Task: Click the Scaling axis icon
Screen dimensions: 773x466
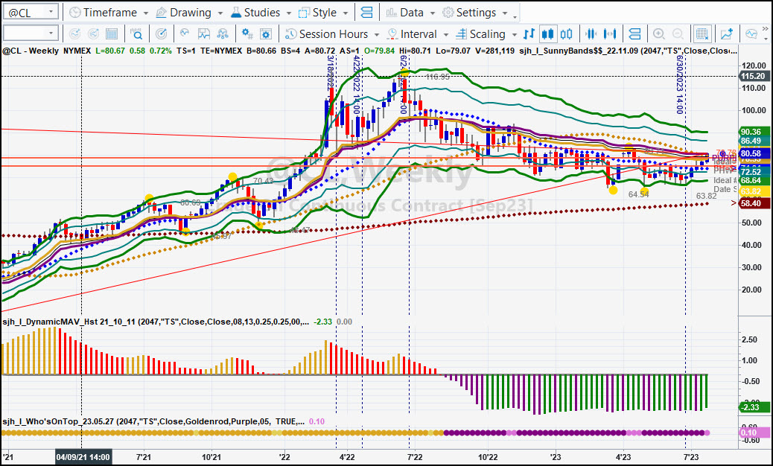Action: point(461,34)
